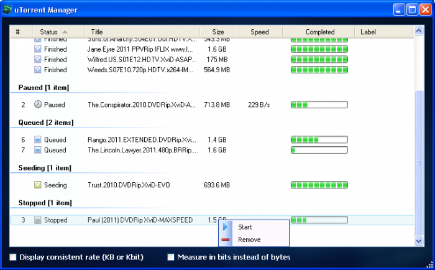Click the Queued icon beside Lincoln Lawyer row

click(37, 150)
